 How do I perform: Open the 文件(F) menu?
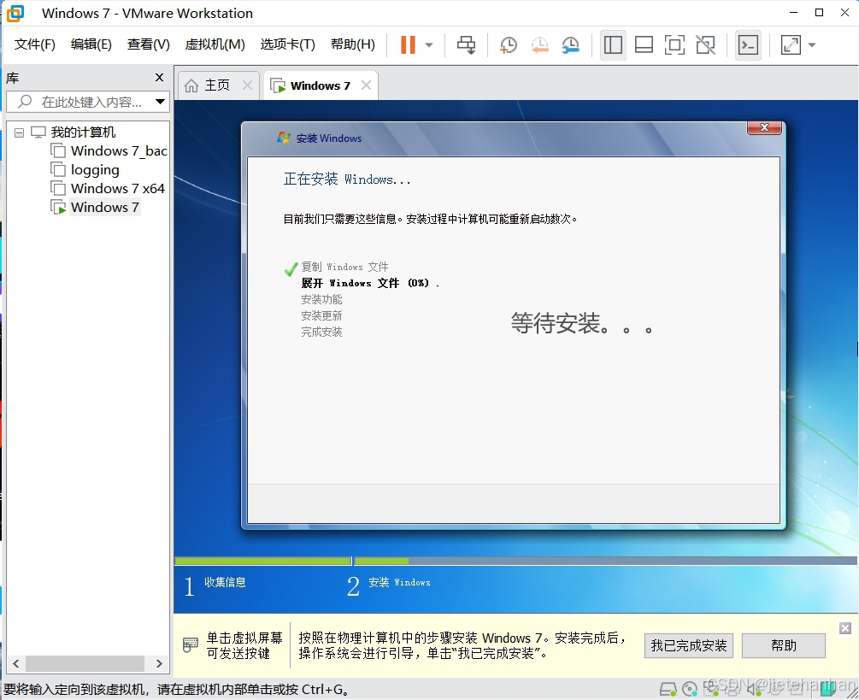point(34,44)
